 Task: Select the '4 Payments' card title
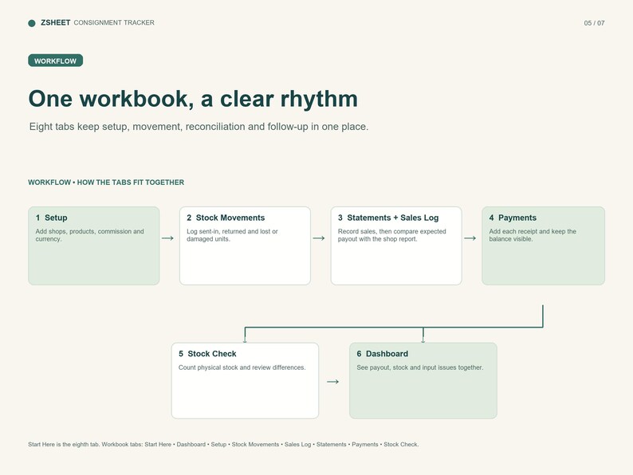pyautogui.click(x=513, y=218)
